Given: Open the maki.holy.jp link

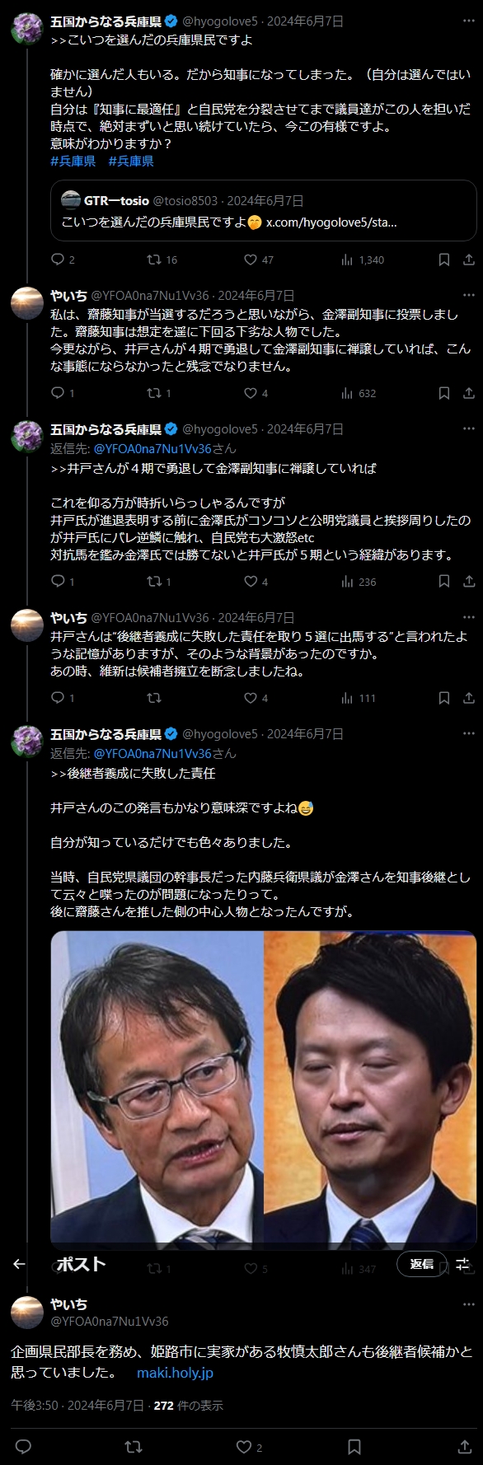Looking at the screenshot, I should (175, 1373).
